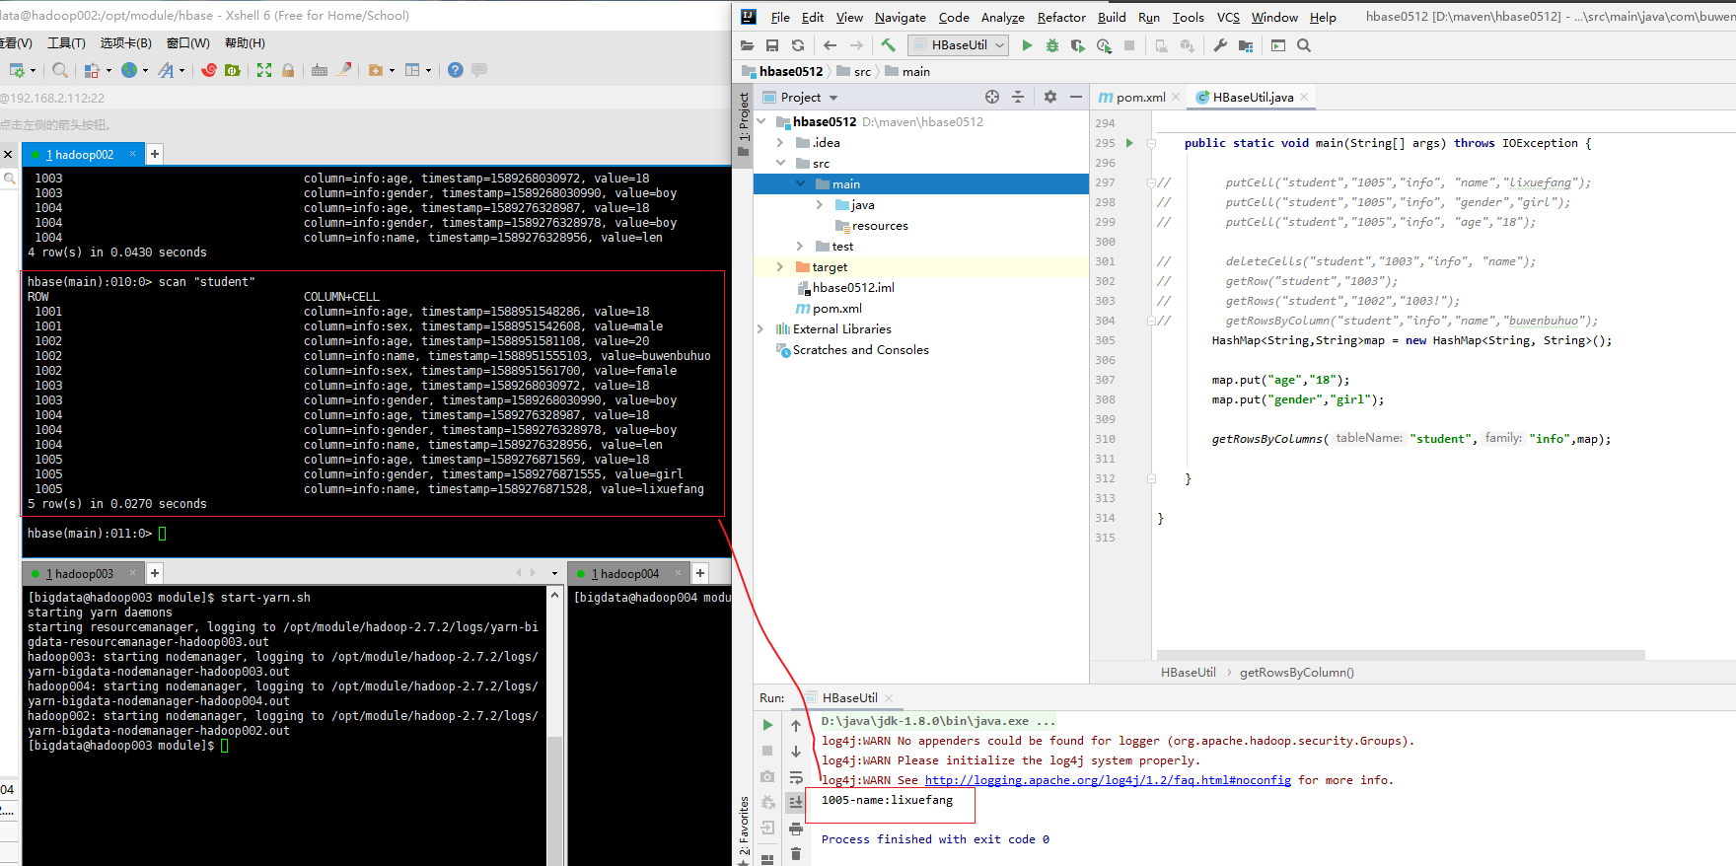The width and height of the screenshot is (1736, 866).
Task: Click the Down stack trace arrow in Run panel
Action: tap(796, 751)
